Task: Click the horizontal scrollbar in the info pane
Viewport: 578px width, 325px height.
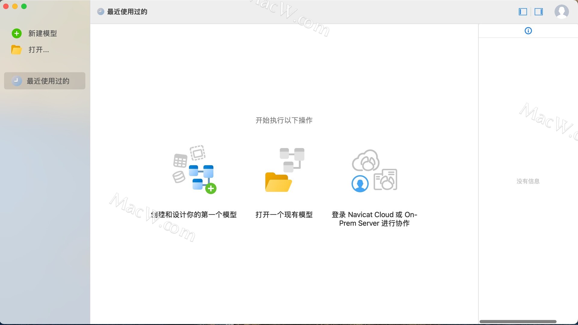Action: (518, 321)
